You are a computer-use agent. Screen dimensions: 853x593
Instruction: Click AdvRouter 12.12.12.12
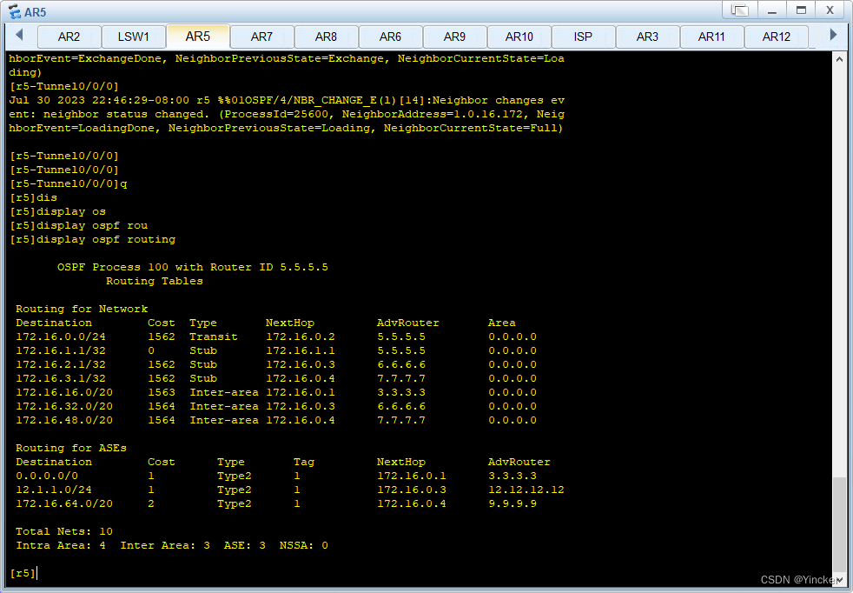click(x=526, y=490)
